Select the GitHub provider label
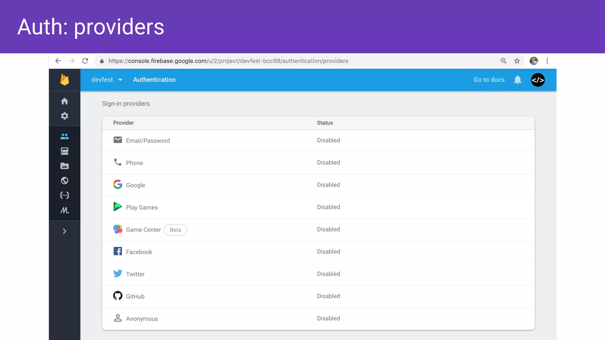 click(135, 297)
